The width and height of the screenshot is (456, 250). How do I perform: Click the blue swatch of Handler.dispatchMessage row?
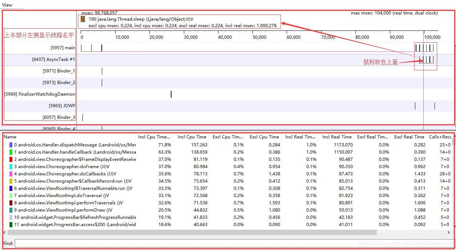11,145
